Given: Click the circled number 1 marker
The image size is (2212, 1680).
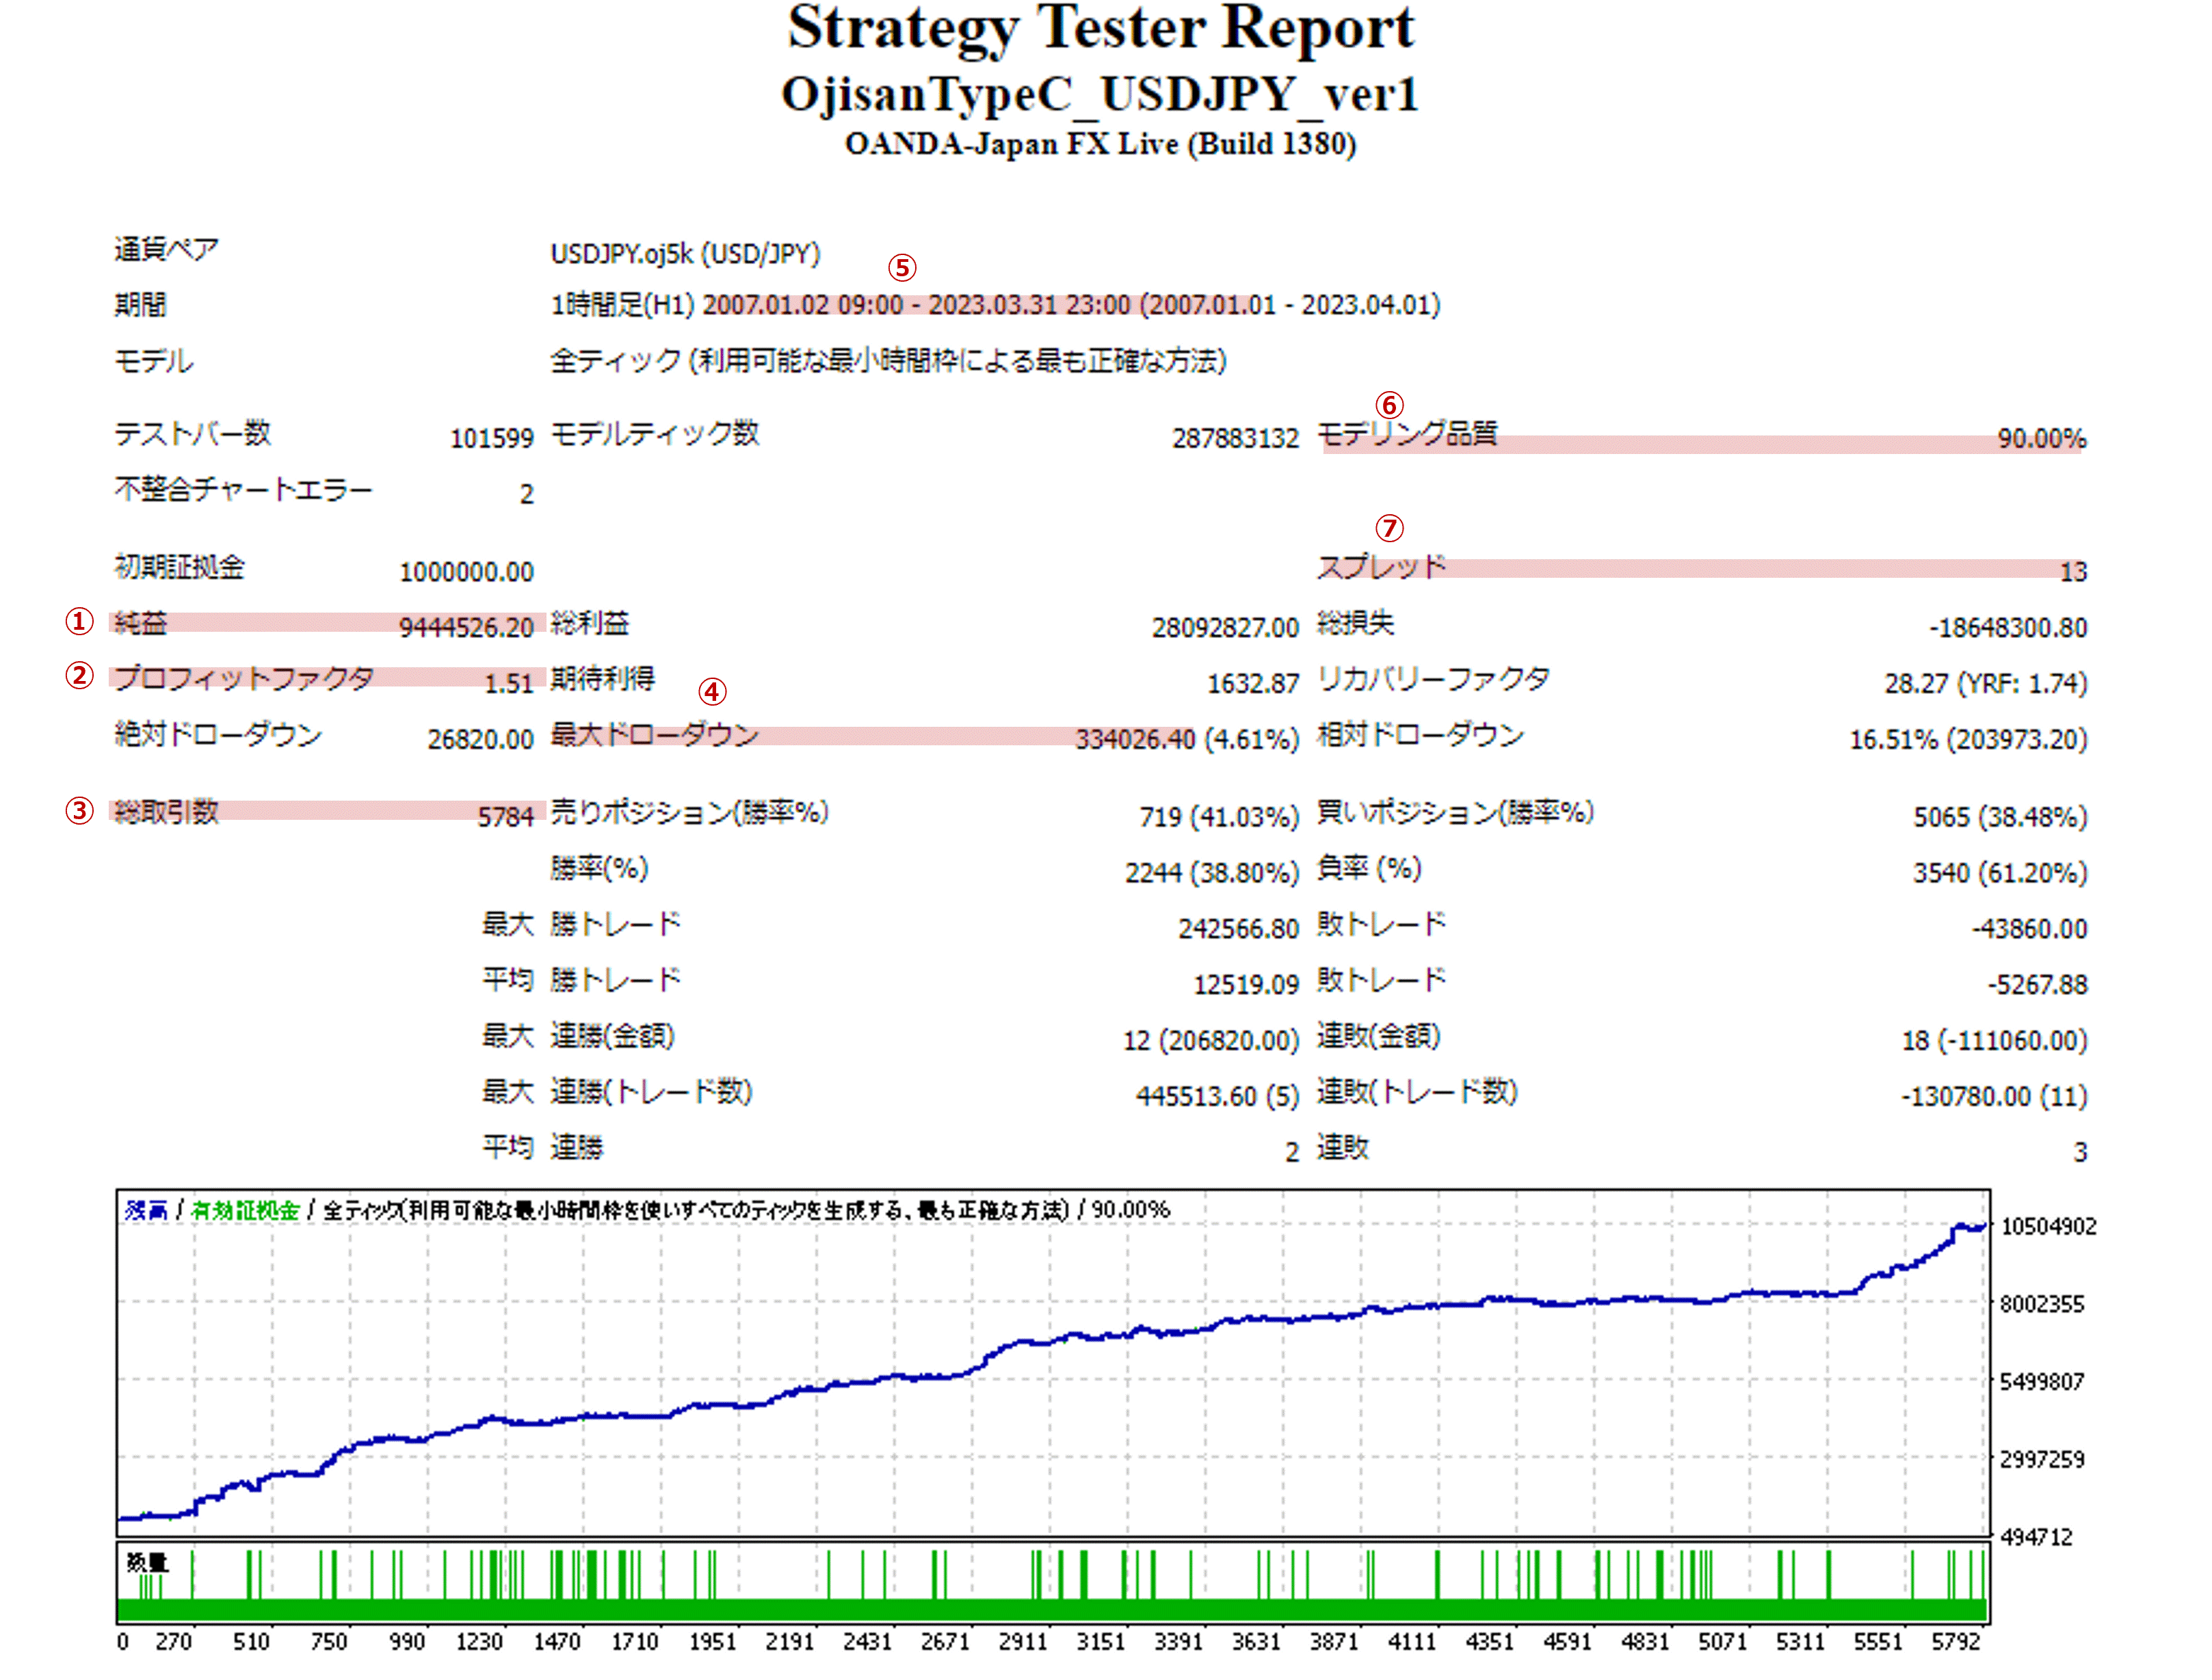Looking at the screenshot, I should 79,621.
